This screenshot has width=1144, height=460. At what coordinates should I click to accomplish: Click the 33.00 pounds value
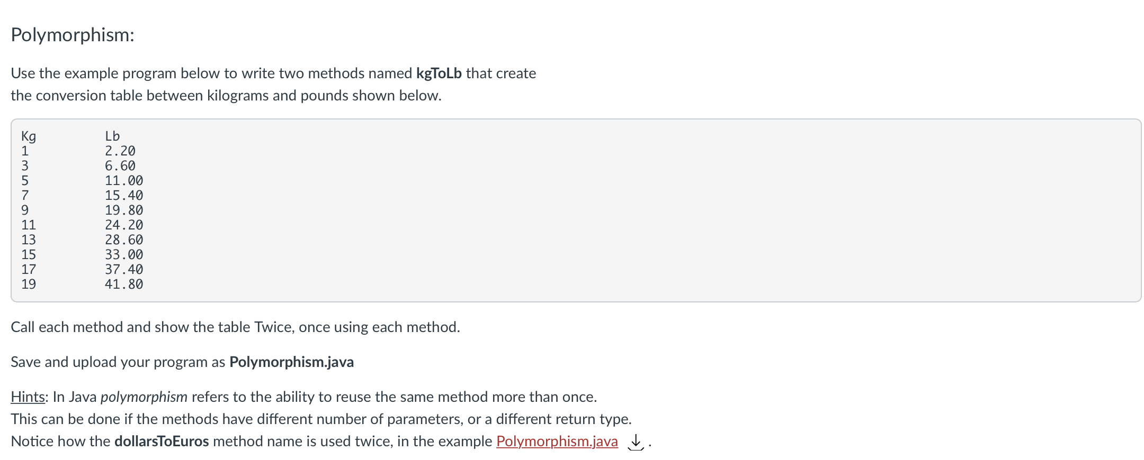[x=124, y=254]
